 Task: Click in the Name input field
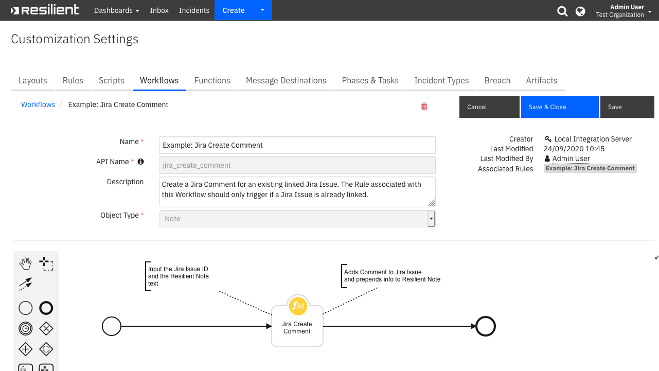(297, 145)
